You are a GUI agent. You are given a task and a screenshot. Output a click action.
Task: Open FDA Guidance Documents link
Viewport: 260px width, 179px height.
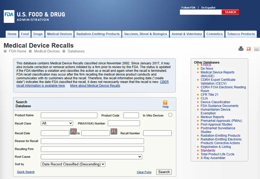tap(219, 106)
